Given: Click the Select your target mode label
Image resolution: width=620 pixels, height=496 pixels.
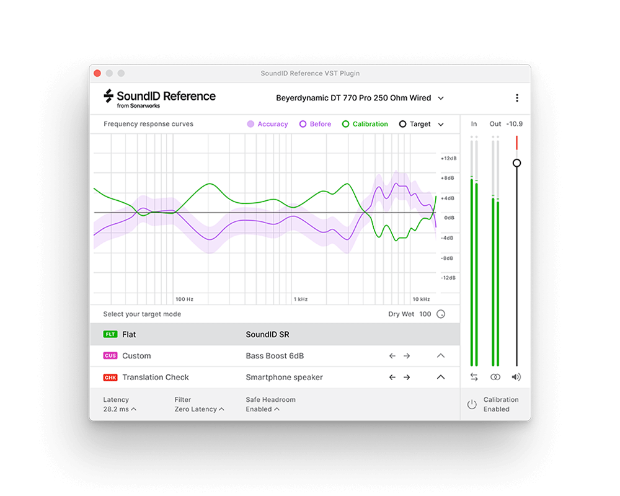Looking at the screenshot, I should [x=142, y=314].
